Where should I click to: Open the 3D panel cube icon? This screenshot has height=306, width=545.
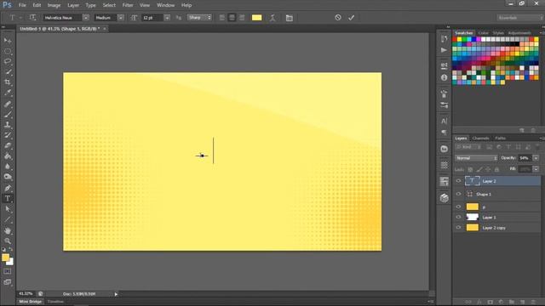click(x=445, y=198)
